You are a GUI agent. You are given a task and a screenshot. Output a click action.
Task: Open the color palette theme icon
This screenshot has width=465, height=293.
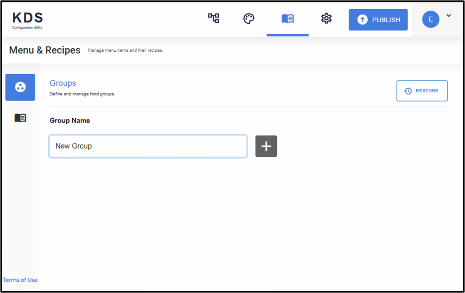pyautogui.click(x=249, y=18)
